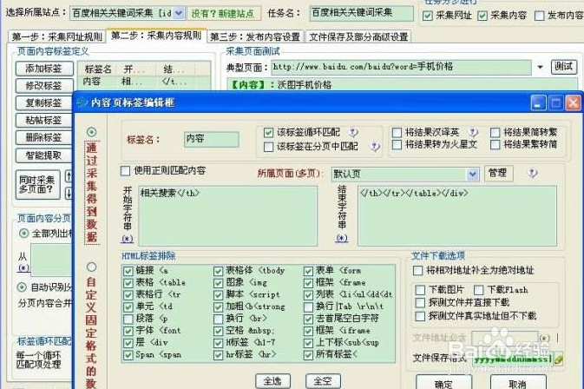Click 标签名 input field containing 内容
This screenshot has height=389, width=584.
point(212,139)
